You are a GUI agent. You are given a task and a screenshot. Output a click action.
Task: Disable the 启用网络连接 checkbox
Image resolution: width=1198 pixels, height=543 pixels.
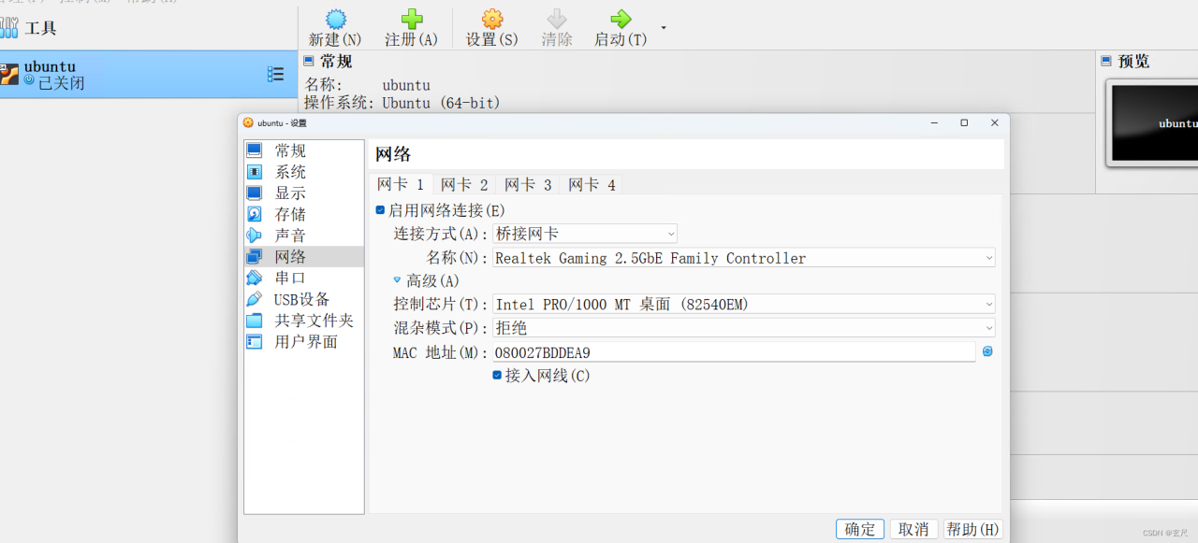pyautogui.click(x=380, y=209)
